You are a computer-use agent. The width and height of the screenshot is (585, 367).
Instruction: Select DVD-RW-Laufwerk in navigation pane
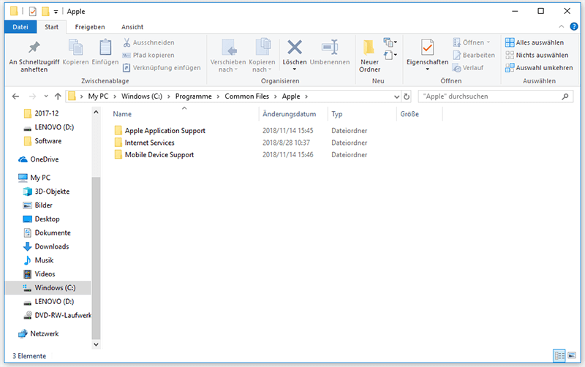(58, 316)
